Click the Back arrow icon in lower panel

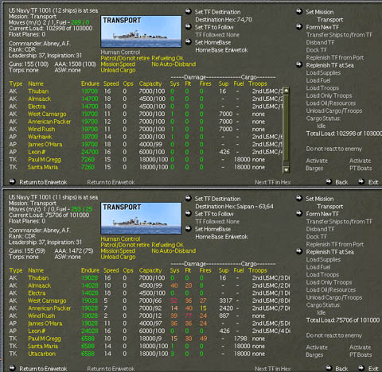click(x=329, y=368)
